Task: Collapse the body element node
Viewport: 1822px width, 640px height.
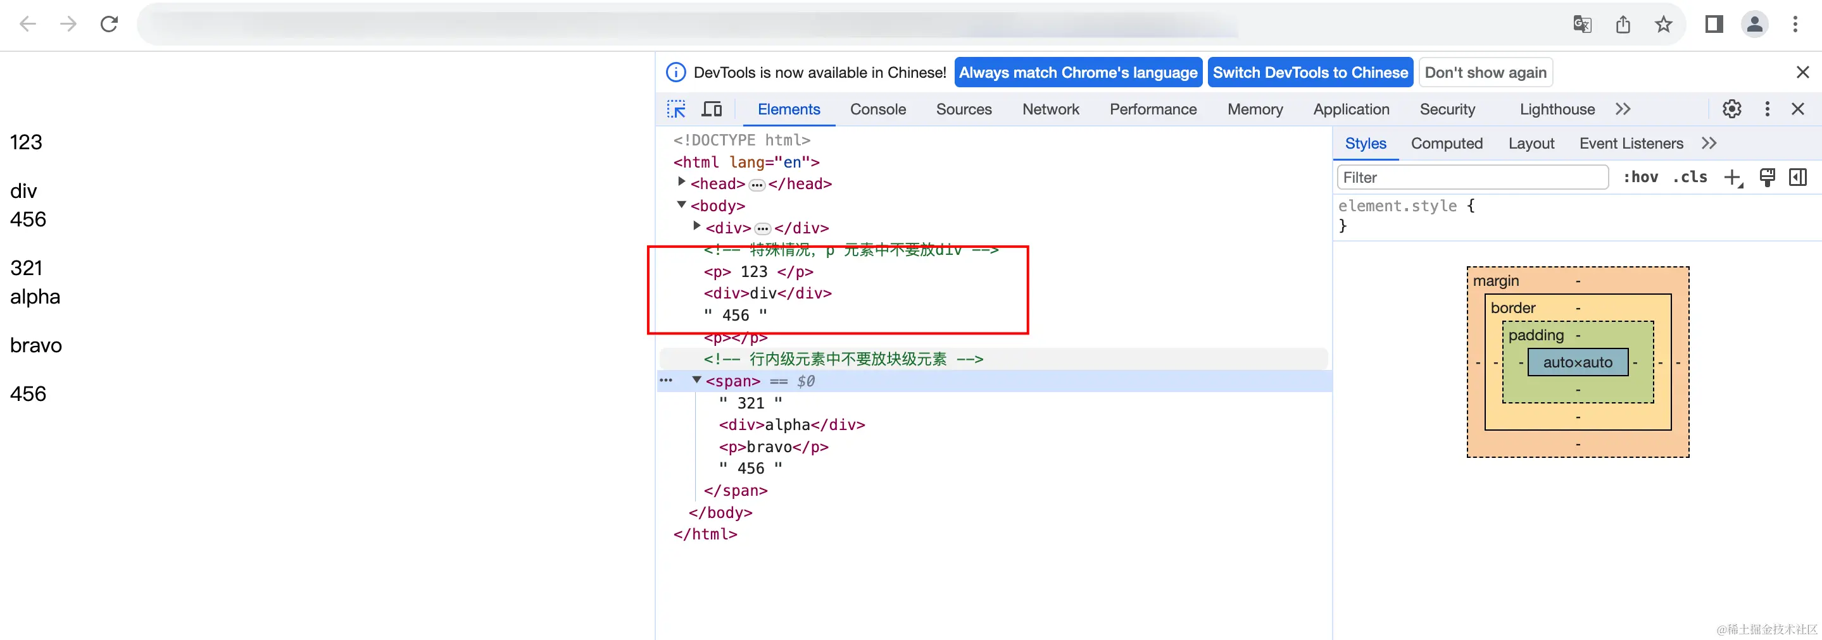Action: click(x=681, y=205)
